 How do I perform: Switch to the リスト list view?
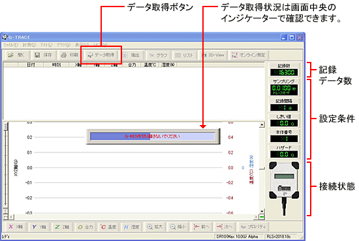click(184, 55)
